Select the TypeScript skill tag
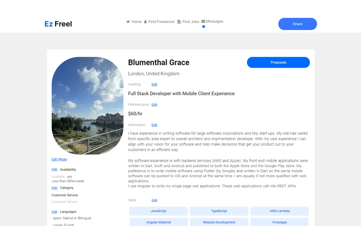Screen dimensions: 361x226 point(219,211)
